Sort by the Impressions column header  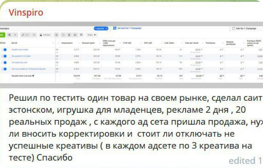66,42
